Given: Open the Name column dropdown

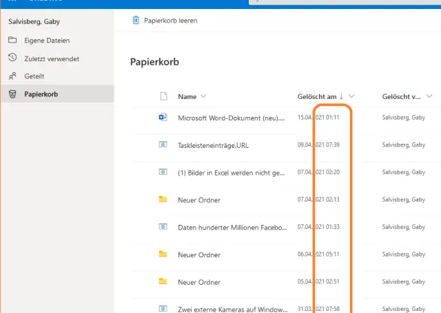Looking at the screenshot, I should [x=203, y=96].
